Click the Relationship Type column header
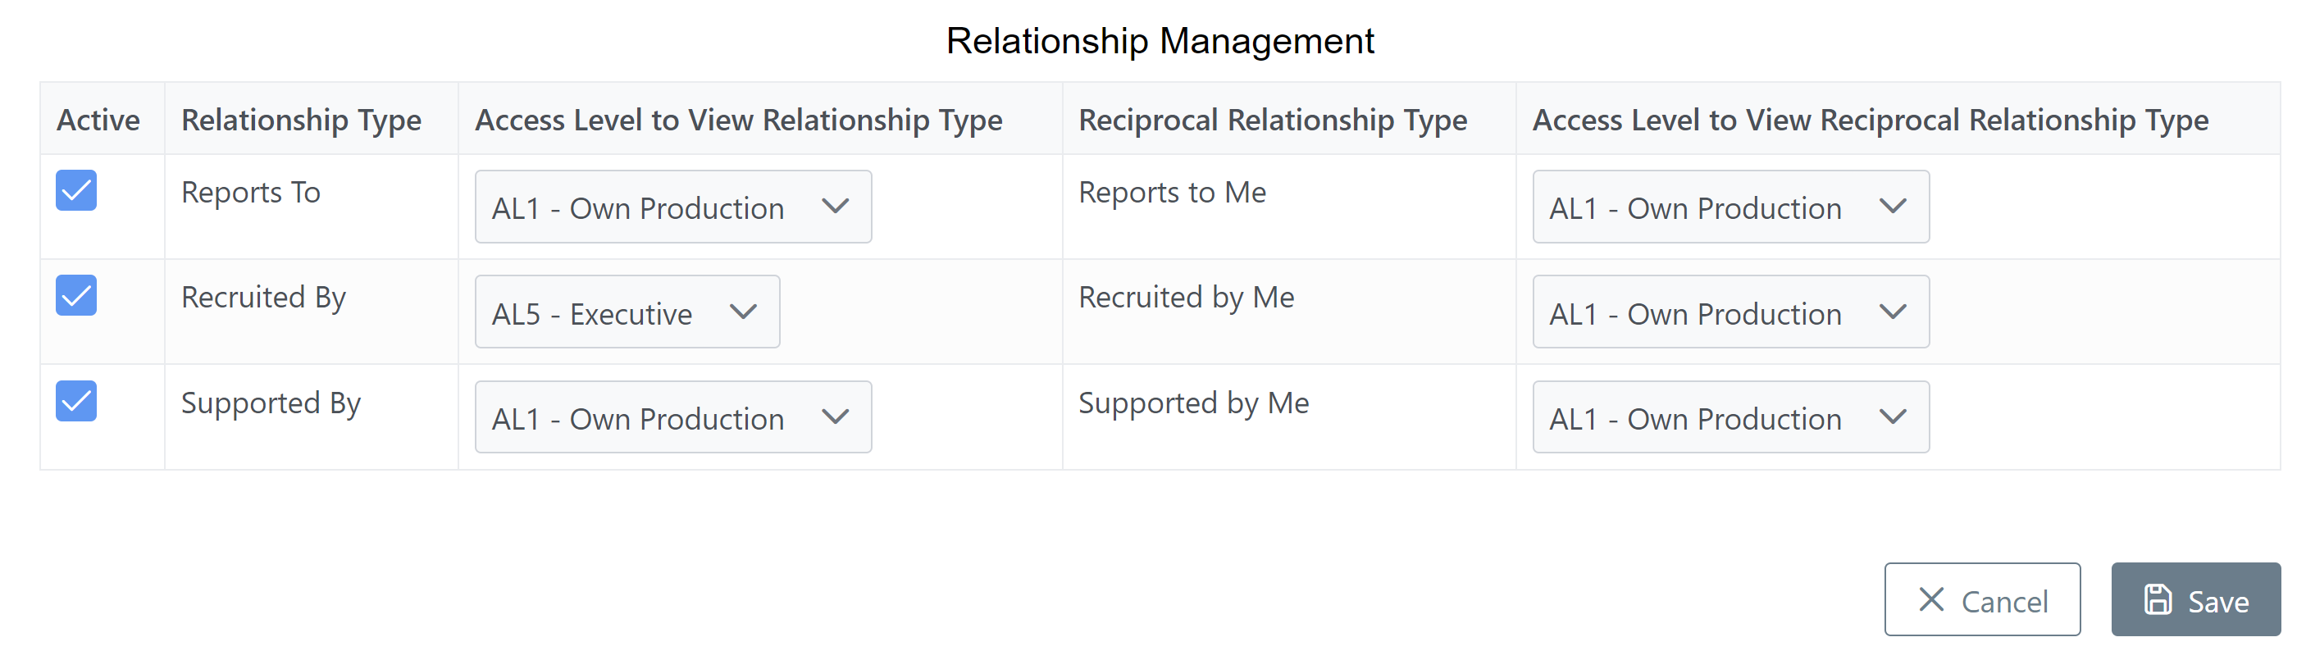Image resolution: width=2306 pixels, height=660 pixels. [301, 119]
